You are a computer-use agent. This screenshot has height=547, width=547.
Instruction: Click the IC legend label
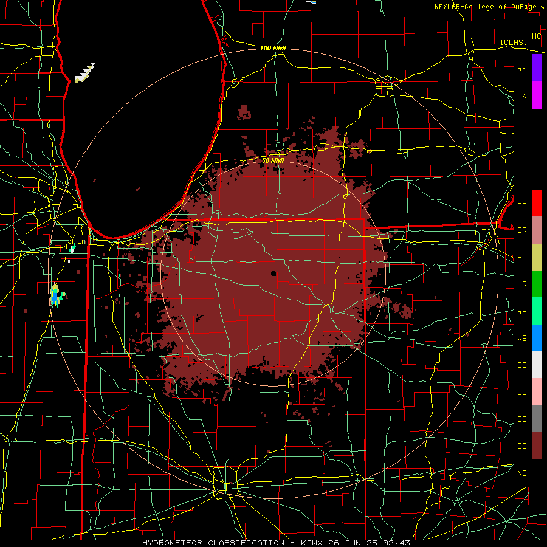tap(521, 393)
